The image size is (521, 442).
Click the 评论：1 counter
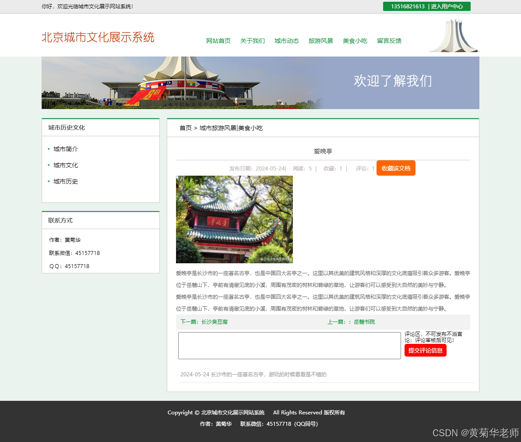pos(365,169)
